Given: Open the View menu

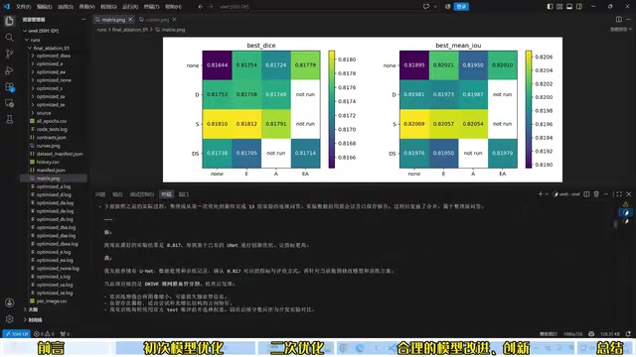Looking at the screenshot, I should (x=86, y=7).
